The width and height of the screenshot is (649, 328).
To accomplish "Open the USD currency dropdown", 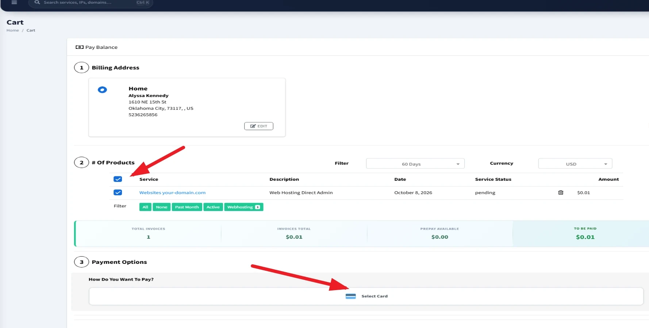I will point(575,164).
